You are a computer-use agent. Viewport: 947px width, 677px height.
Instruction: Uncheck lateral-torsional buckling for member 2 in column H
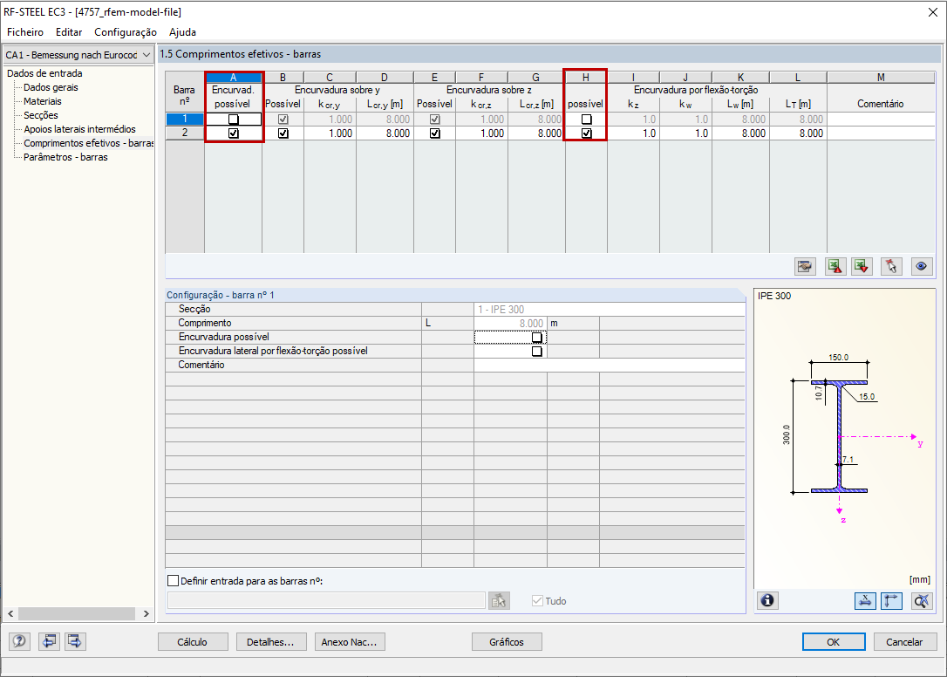(587, 133)
